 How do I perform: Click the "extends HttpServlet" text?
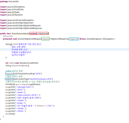tap(39, 34)
